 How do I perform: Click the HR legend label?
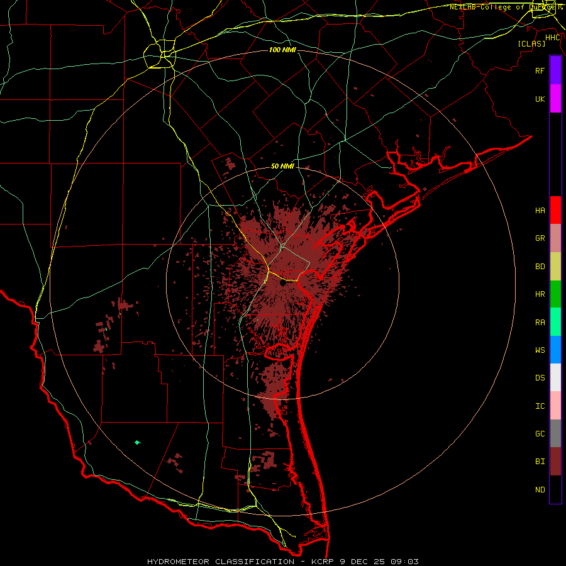pos(540,294)
